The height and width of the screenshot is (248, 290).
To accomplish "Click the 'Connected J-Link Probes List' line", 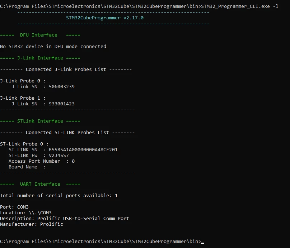I will pyautogui.click(x=66, y=70).
